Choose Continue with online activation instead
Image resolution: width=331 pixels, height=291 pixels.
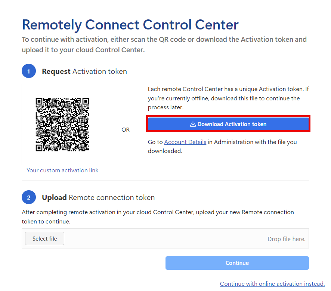272,284
